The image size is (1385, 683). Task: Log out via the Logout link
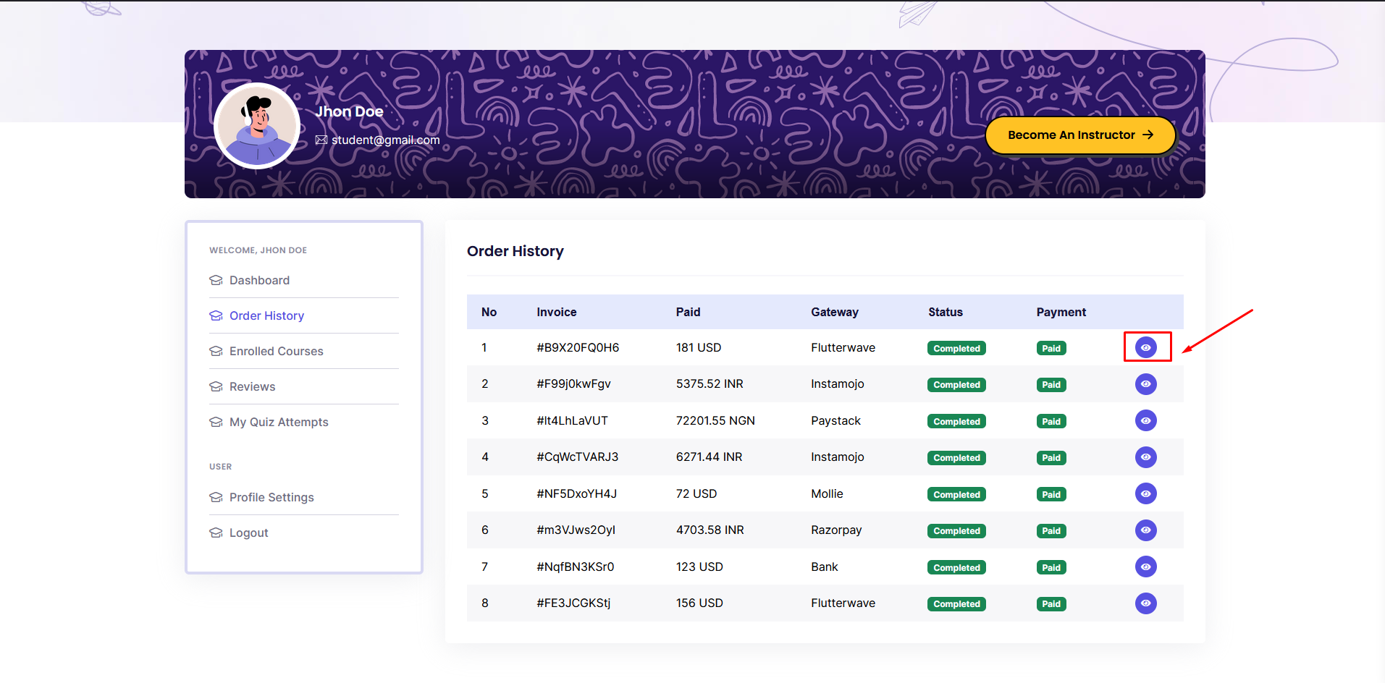click(x=248, y=533)
